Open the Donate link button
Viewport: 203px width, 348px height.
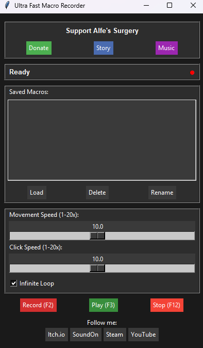click(39, 48)
